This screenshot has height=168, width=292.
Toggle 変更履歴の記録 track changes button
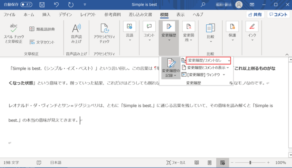(x=171, y=68)
